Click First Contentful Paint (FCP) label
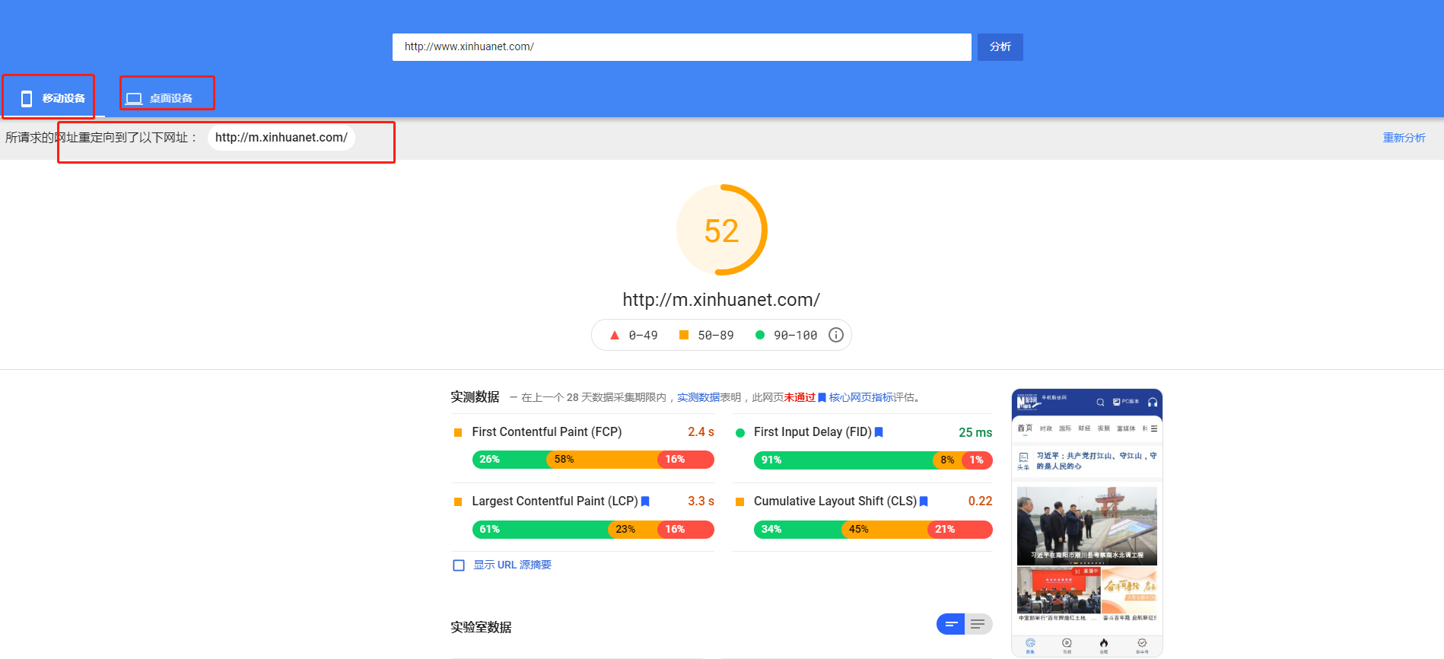The width and height of the screenshot is (1444, 659). coord(546,432)
